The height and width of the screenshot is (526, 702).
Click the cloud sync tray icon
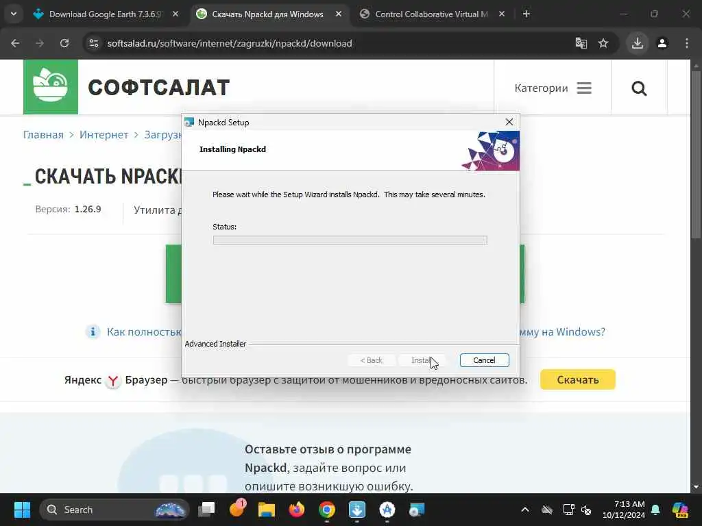click(546, 510)
